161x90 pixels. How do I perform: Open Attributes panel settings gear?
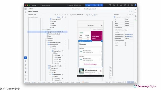pos(130,14)
